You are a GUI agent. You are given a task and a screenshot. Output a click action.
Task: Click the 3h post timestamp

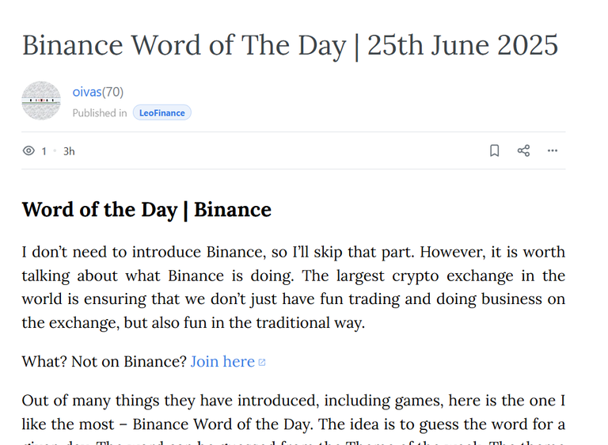click(x=69, y=151)
